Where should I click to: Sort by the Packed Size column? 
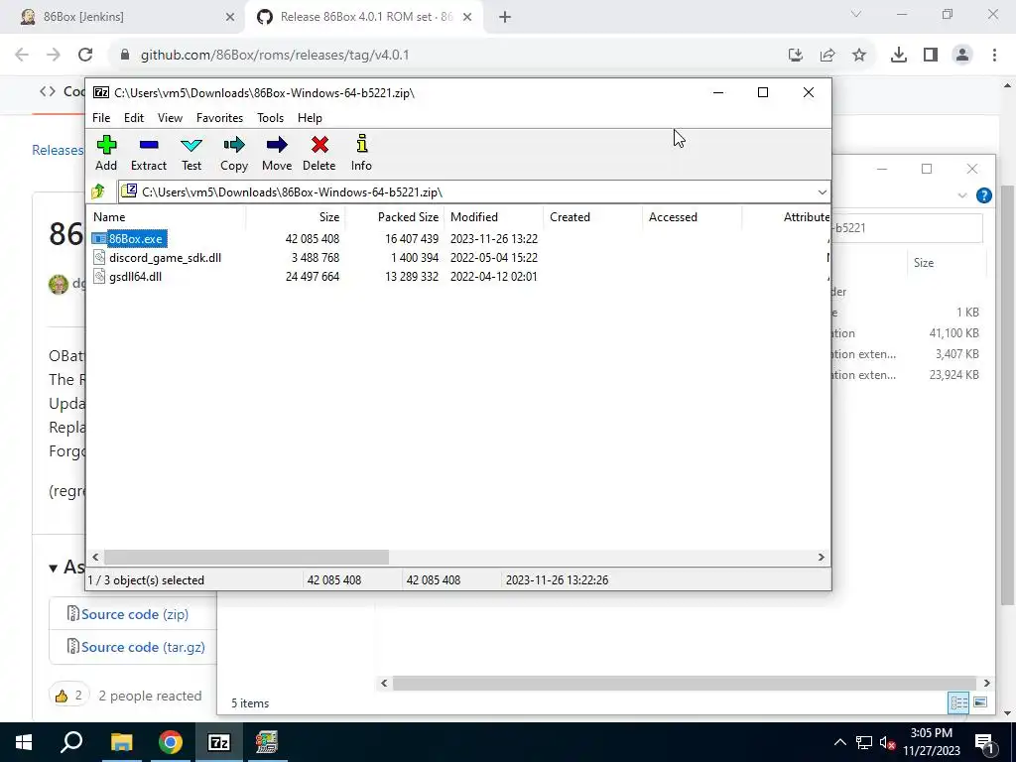(x=395, y=217)
